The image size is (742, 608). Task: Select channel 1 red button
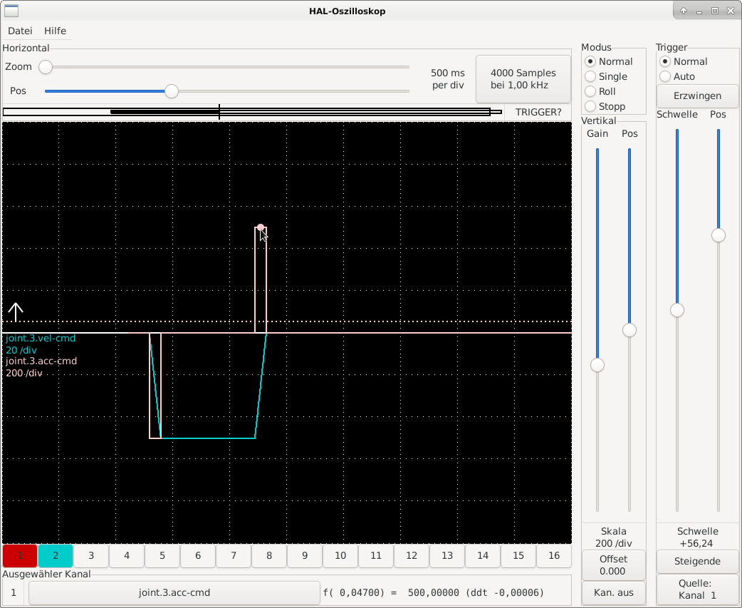20,556
